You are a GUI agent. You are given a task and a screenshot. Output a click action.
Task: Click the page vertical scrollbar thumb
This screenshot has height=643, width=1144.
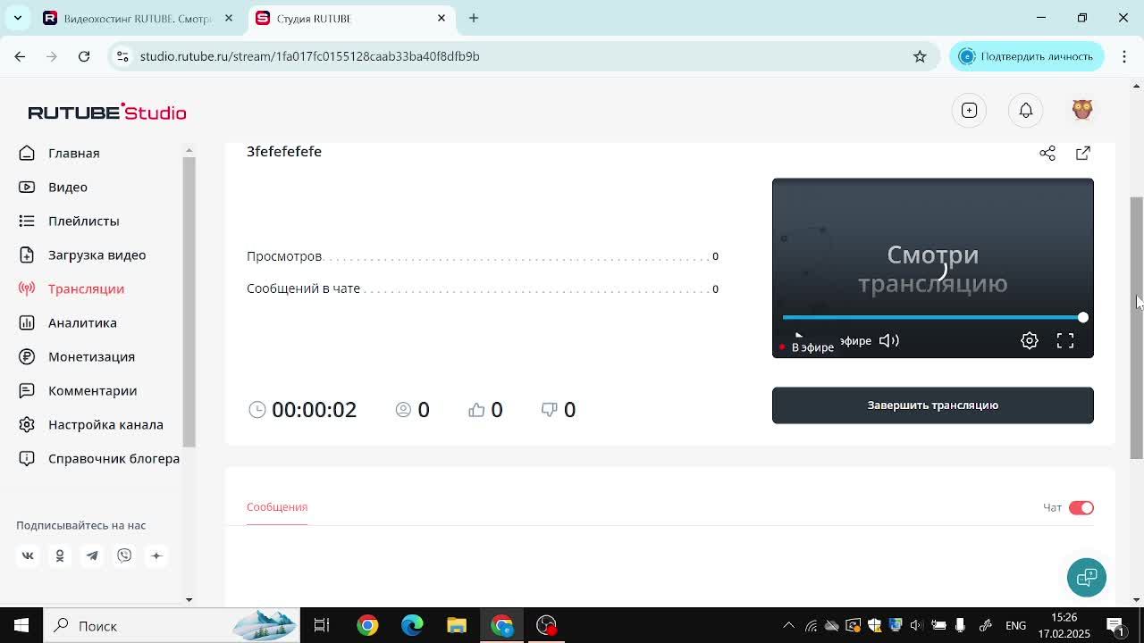coord(1137,328)
